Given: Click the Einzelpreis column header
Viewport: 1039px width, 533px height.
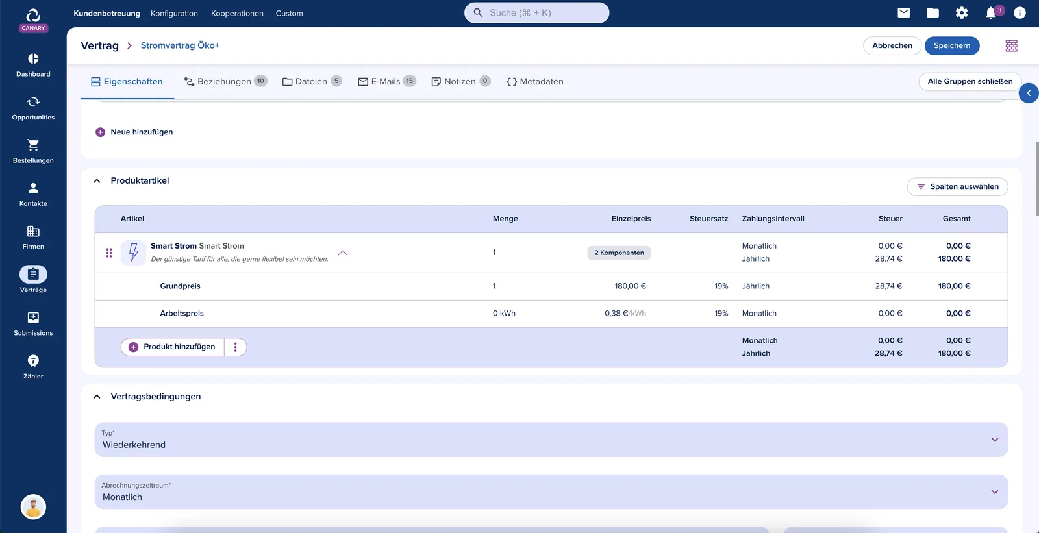Looking at the screenshot, I should pos(631,219).
